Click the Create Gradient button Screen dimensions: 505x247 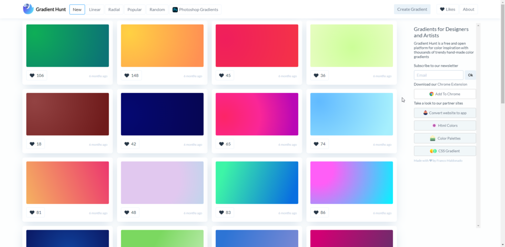(412, 9)
